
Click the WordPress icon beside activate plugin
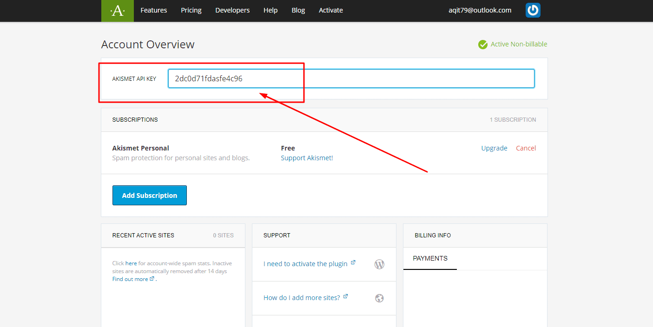(379, 264)
